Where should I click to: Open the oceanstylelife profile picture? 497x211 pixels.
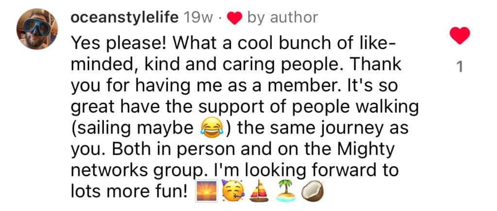coord(37,29)
